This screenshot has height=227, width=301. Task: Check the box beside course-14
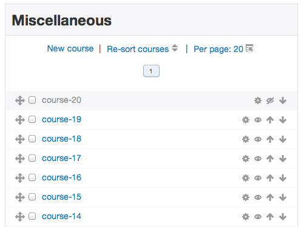coord(32,216)
